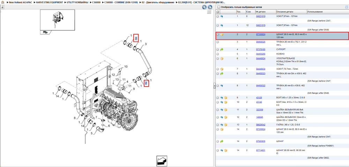This screenshot has height=167, width=349.
Task: Click plus icon on ТРУБКА 84458325 row
Action: click(x=218, y=42)
